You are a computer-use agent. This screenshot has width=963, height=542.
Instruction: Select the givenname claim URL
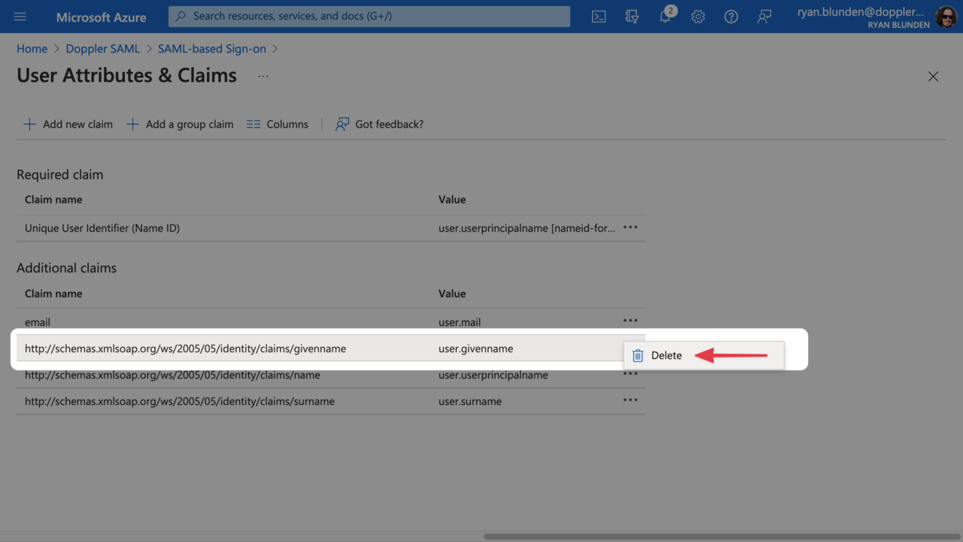click(x=185, y=349)
